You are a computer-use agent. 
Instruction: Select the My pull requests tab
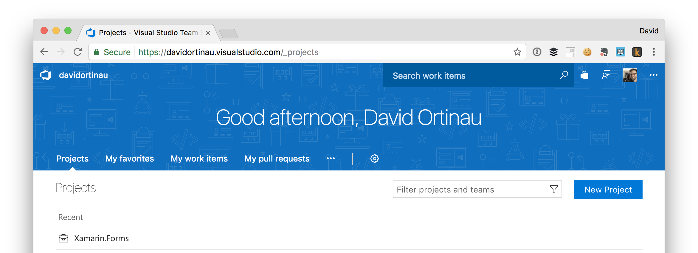coord(277,159)
